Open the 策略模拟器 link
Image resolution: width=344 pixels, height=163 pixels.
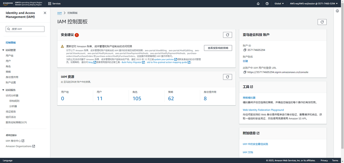[x=249, y=98]
